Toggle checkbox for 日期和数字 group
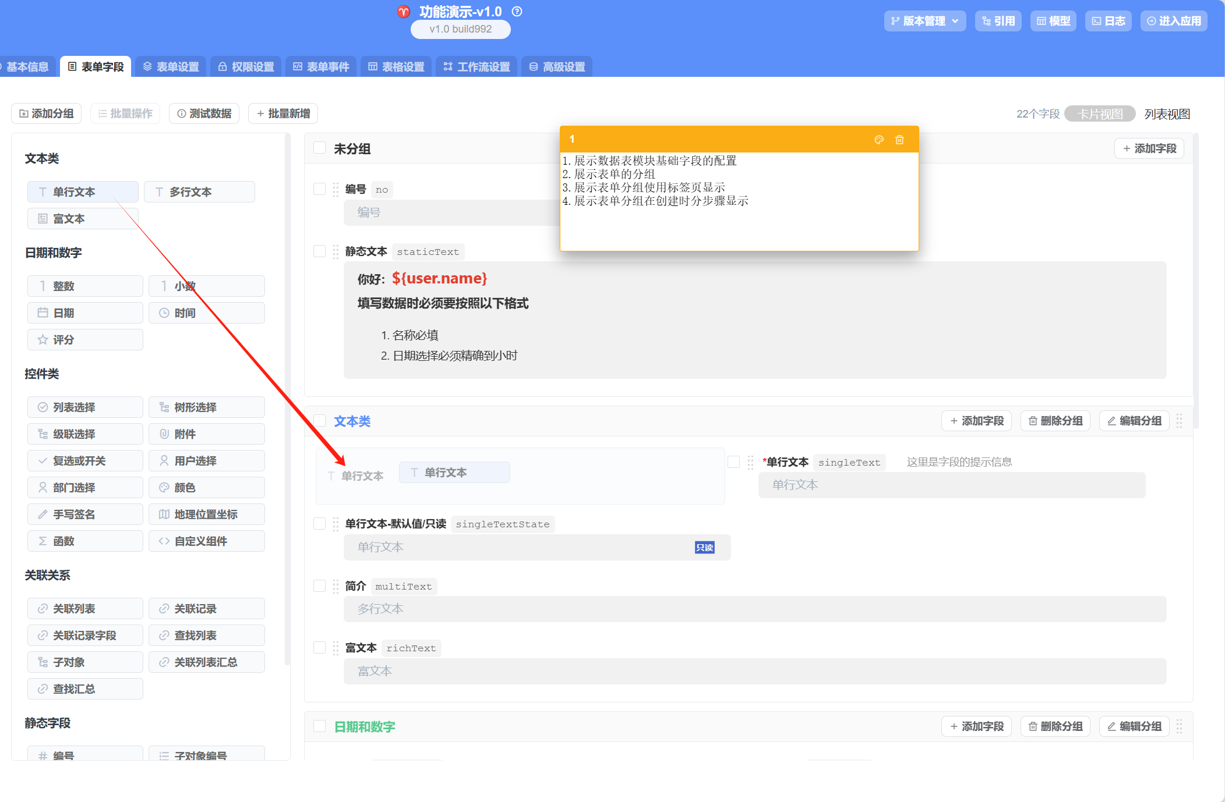 319,726
